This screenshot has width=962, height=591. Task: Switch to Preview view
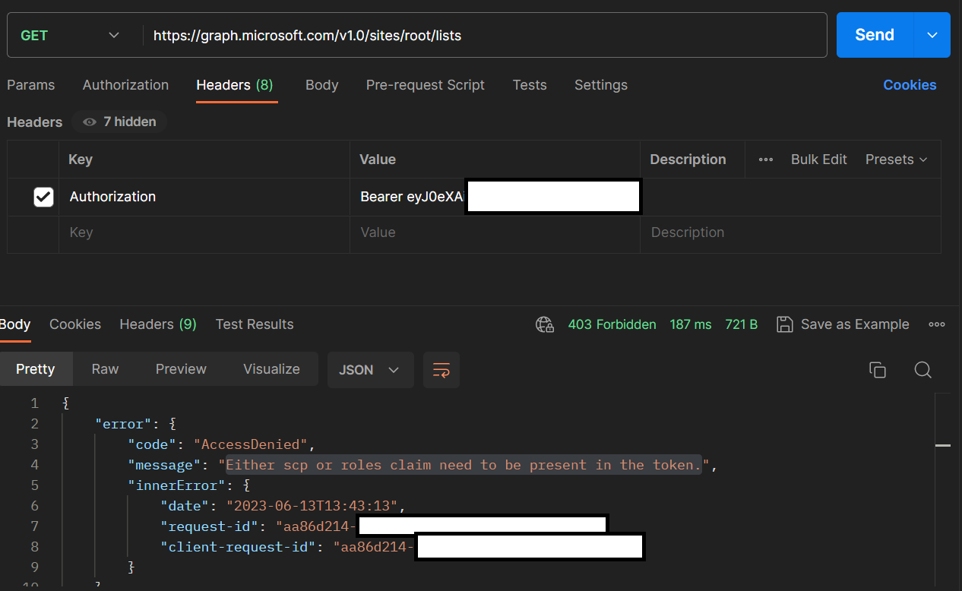[x=181, y=369]
